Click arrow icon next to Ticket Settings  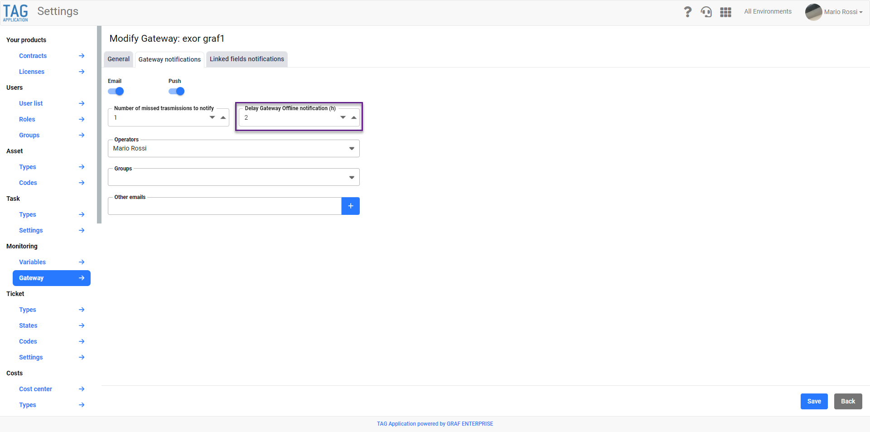point(82,357)
